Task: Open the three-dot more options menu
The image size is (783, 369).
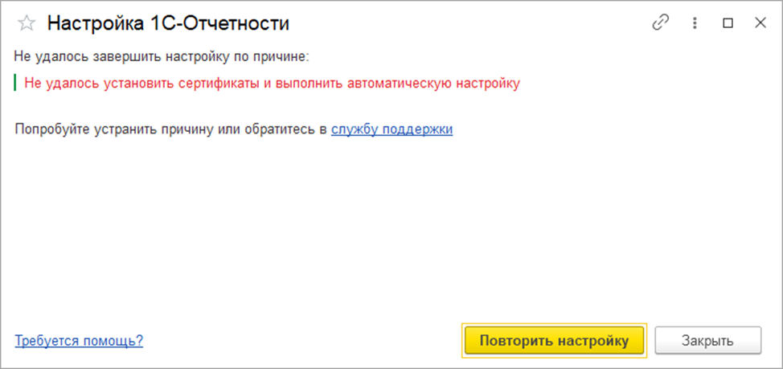Action: pyautogui.click(x=694, y=23)
